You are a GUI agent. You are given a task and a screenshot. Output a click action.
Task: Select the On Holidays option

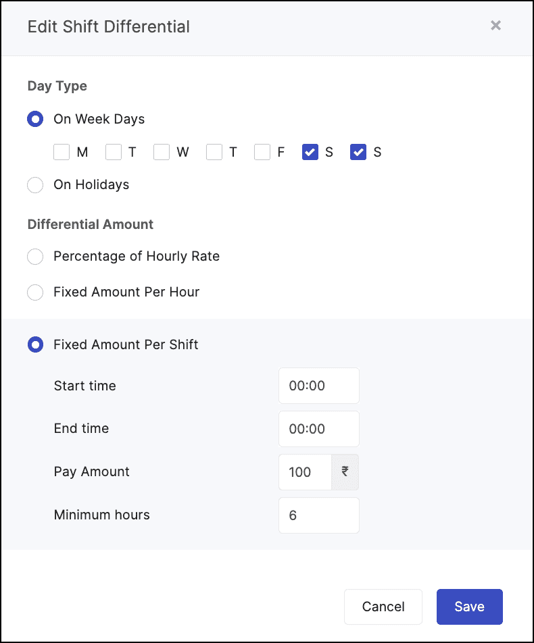(x=35, y=184)
